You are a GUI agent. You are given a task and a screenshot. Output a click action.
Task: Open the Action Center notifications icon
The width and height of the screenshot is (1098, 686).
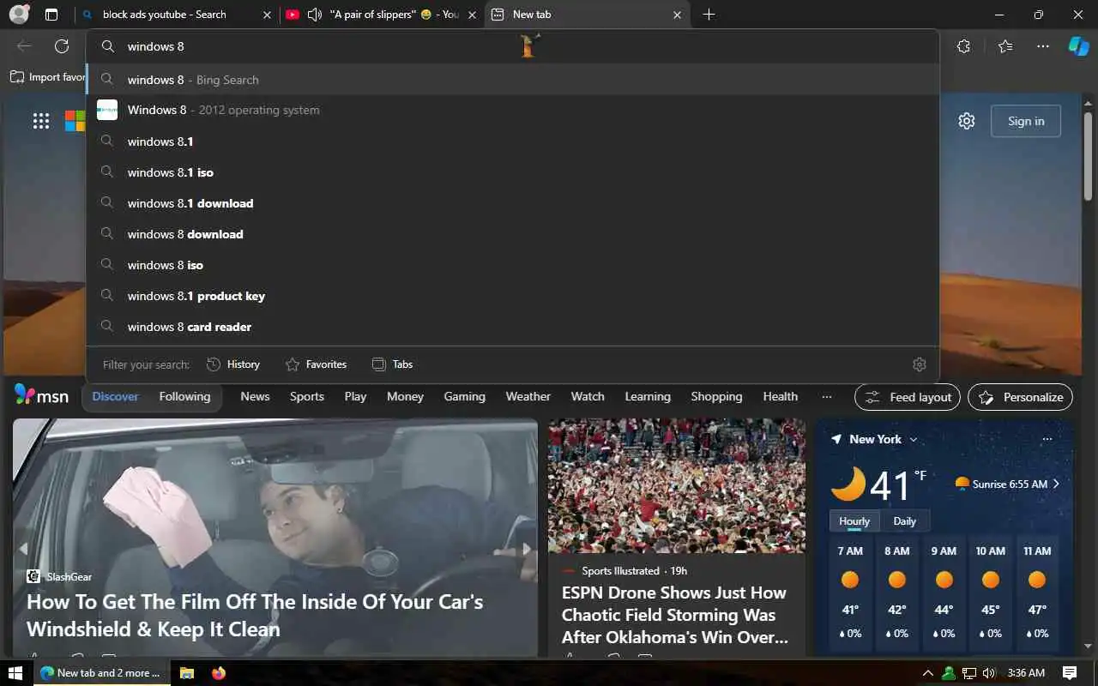coord(1070,673)
